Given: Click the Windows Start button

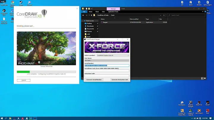Looking at the screenshot, I should click(x=2, y=118).
